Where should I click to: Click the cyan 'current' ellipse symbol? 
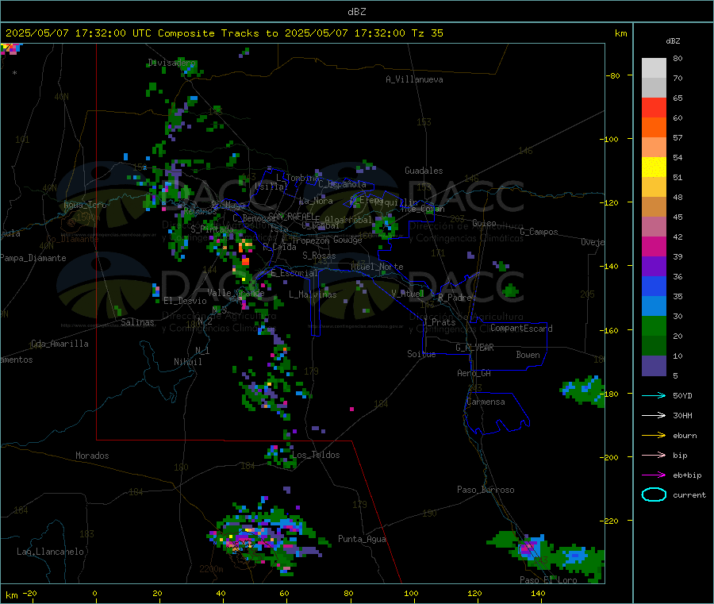coord(654,494)
